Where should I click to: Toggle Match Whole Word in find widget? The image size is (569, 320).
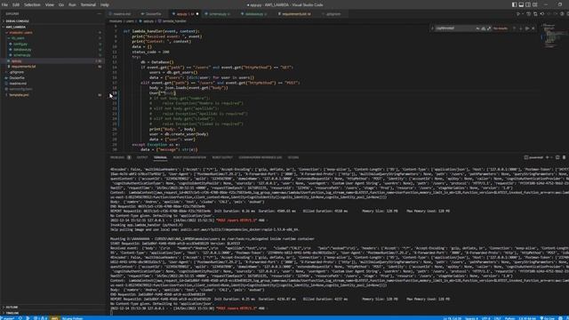[484, 28]
